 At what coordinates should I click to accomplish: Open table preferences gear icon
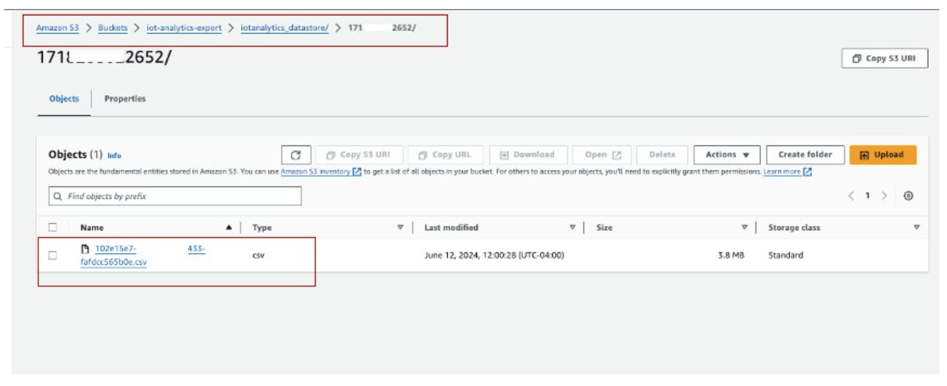[x=907, y=196]
